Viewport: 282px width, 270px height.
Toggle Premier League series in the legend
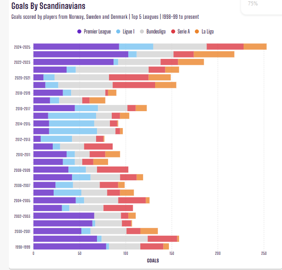point(94,32)
